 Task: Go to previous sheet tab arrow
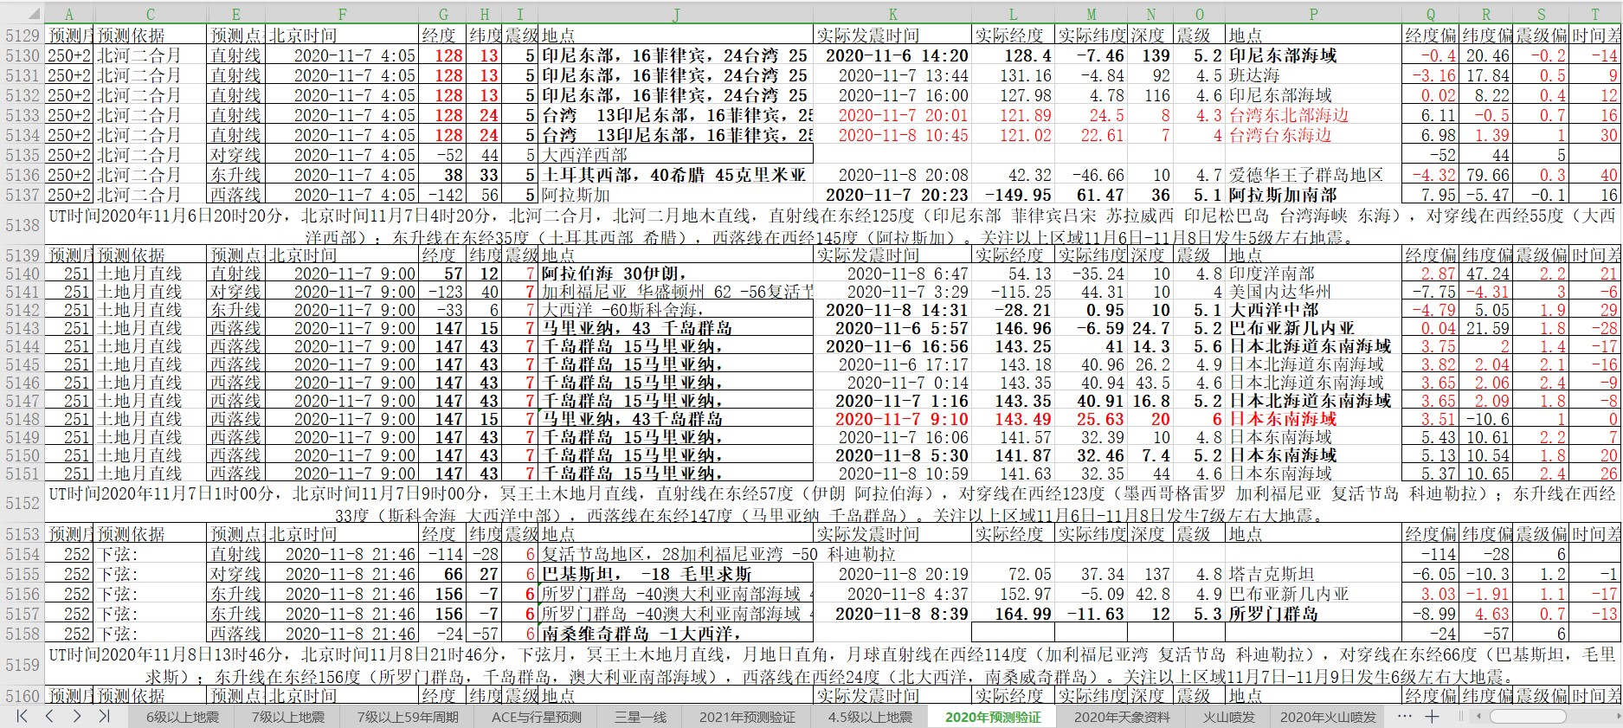(x=49, y=716)
